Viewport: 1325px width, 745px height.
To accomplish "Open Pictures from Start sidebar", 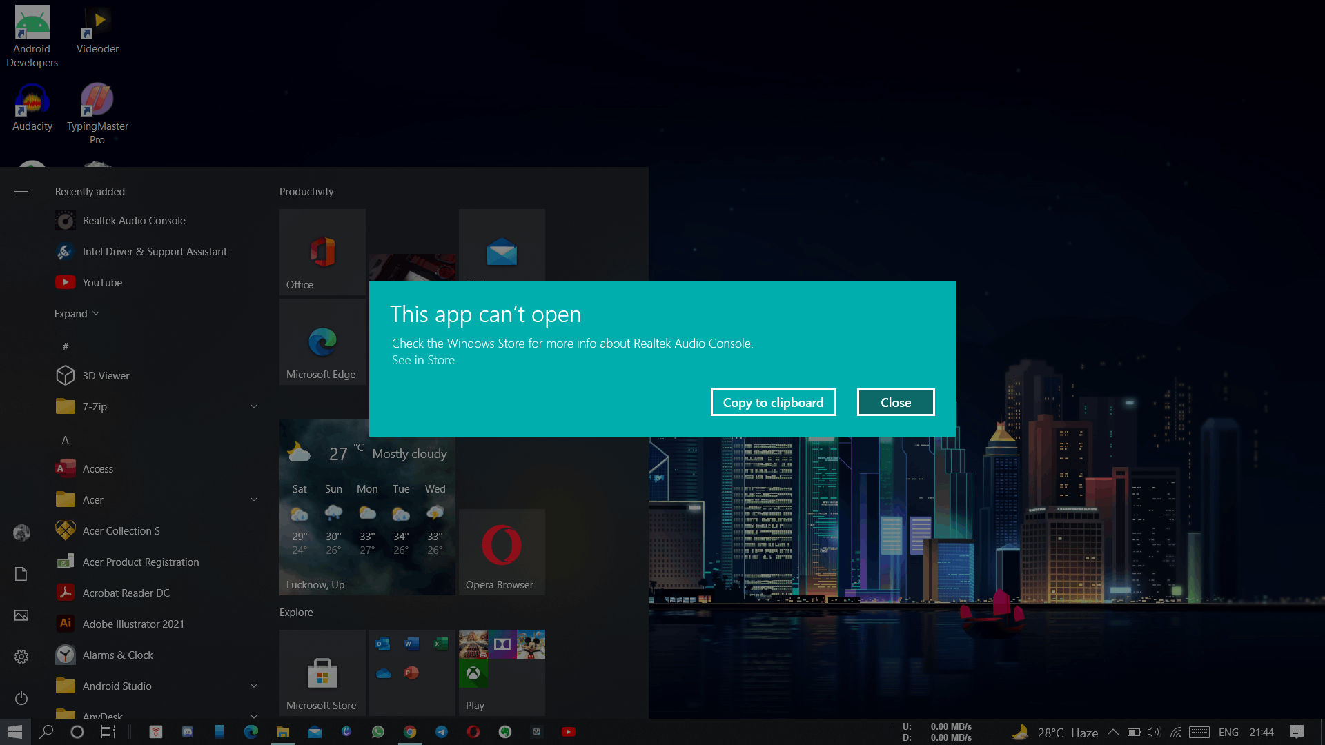I will (x=21, y=615).
